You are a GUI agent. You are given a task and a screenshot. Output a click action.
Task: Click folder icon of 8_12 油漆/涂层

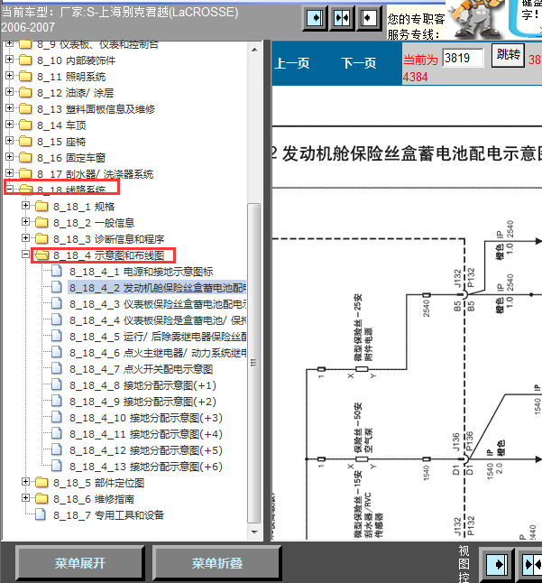pos(25,93)
